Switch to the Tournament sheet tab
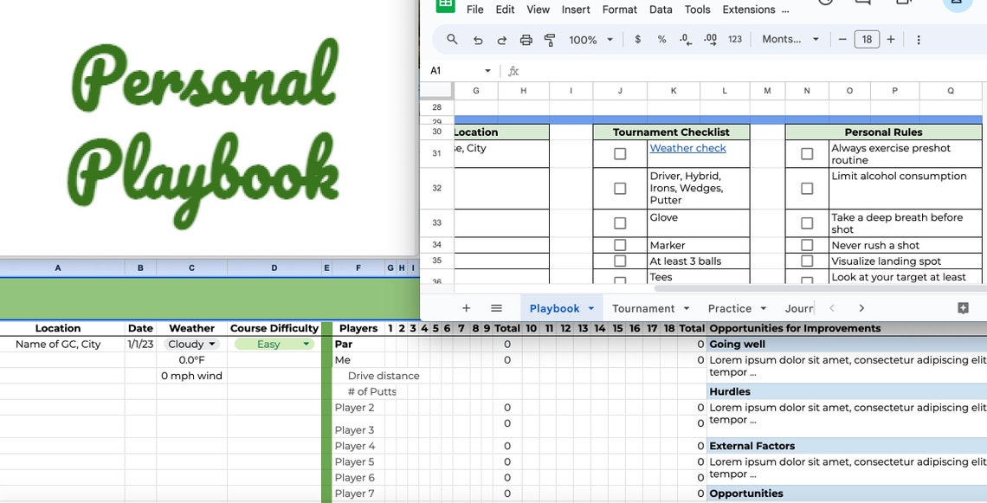Viewport: 987px width, 503px height. click(644, 308)
